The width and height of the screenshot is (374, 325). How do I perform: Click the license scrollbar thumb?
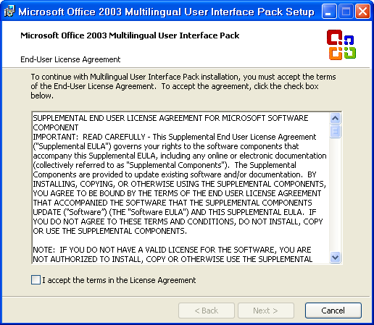click(x=335, y=131)
